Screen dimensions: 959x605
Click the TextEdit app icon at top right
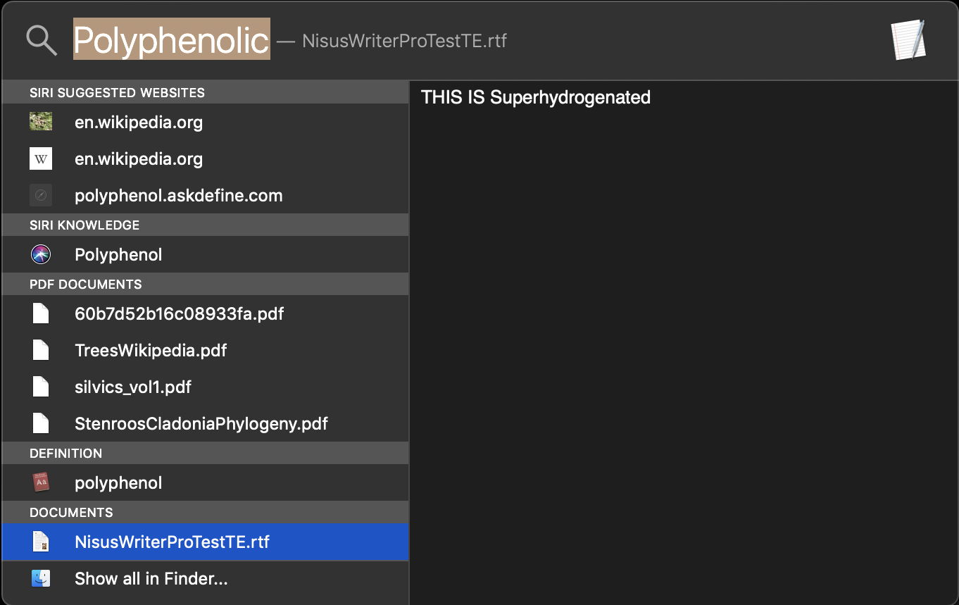(908, 40)
